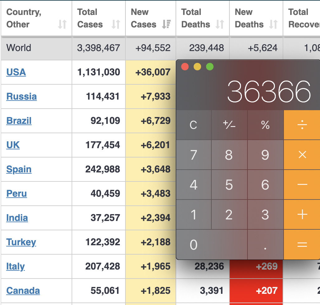
Task: Toggle New Cases sort order
Action: point(167,24)
